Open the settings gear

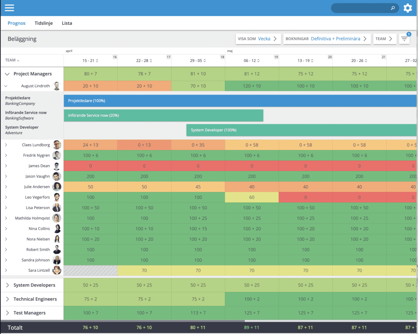pyautogui.click(x=408, y=8)
